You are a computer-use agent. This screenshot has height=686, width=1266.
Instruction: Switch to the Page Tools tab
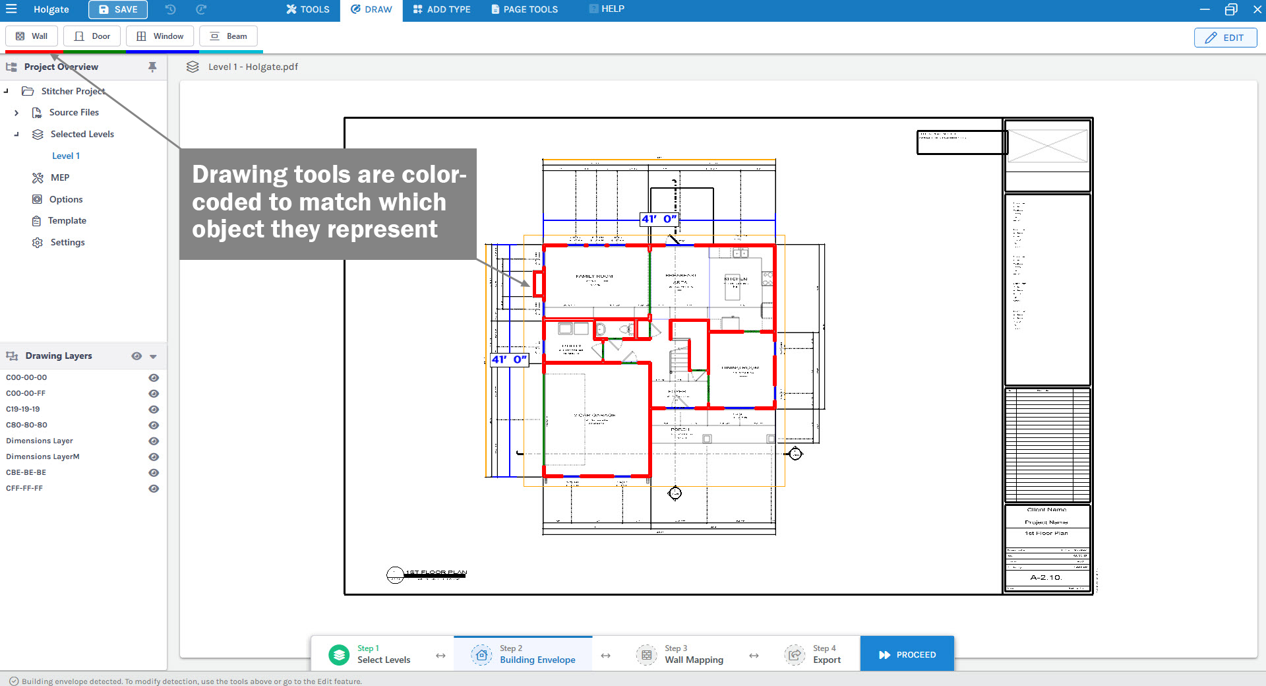click(x=524, y=9)
